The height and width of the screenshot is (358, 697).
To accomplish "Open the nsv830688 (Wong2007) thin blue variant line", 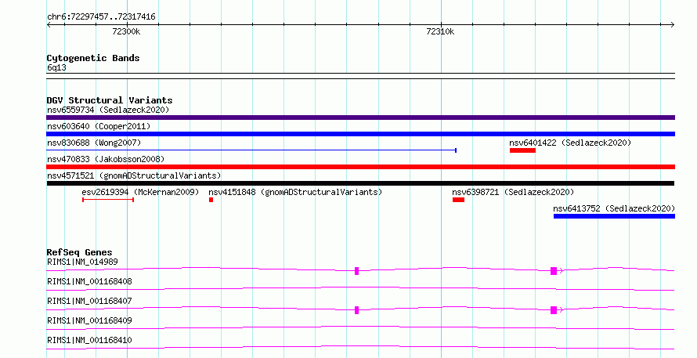I will [x=251, y=150].
